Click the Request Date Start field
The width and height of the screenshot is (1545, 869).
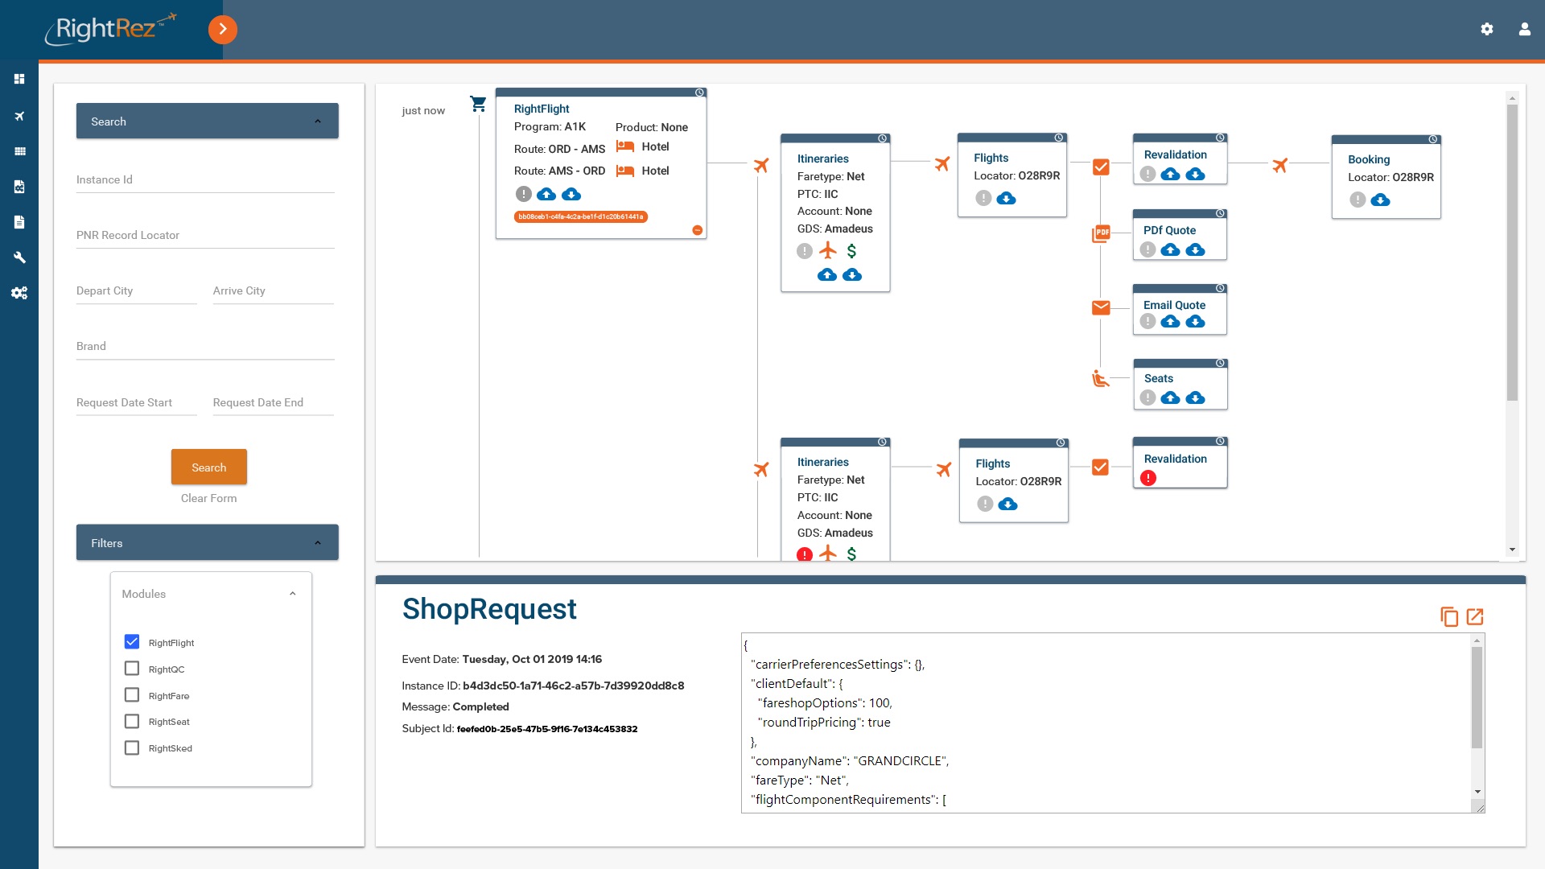[x=137, y=402]
